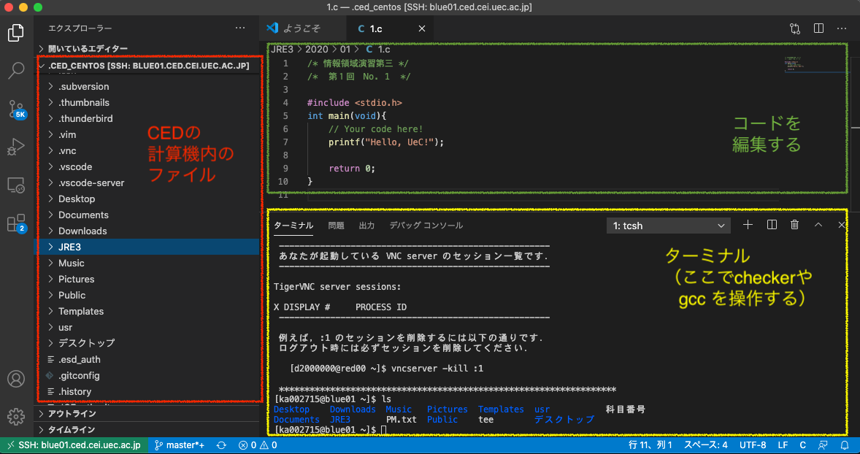Open the ようこそ tab

[x=302, y=28]
